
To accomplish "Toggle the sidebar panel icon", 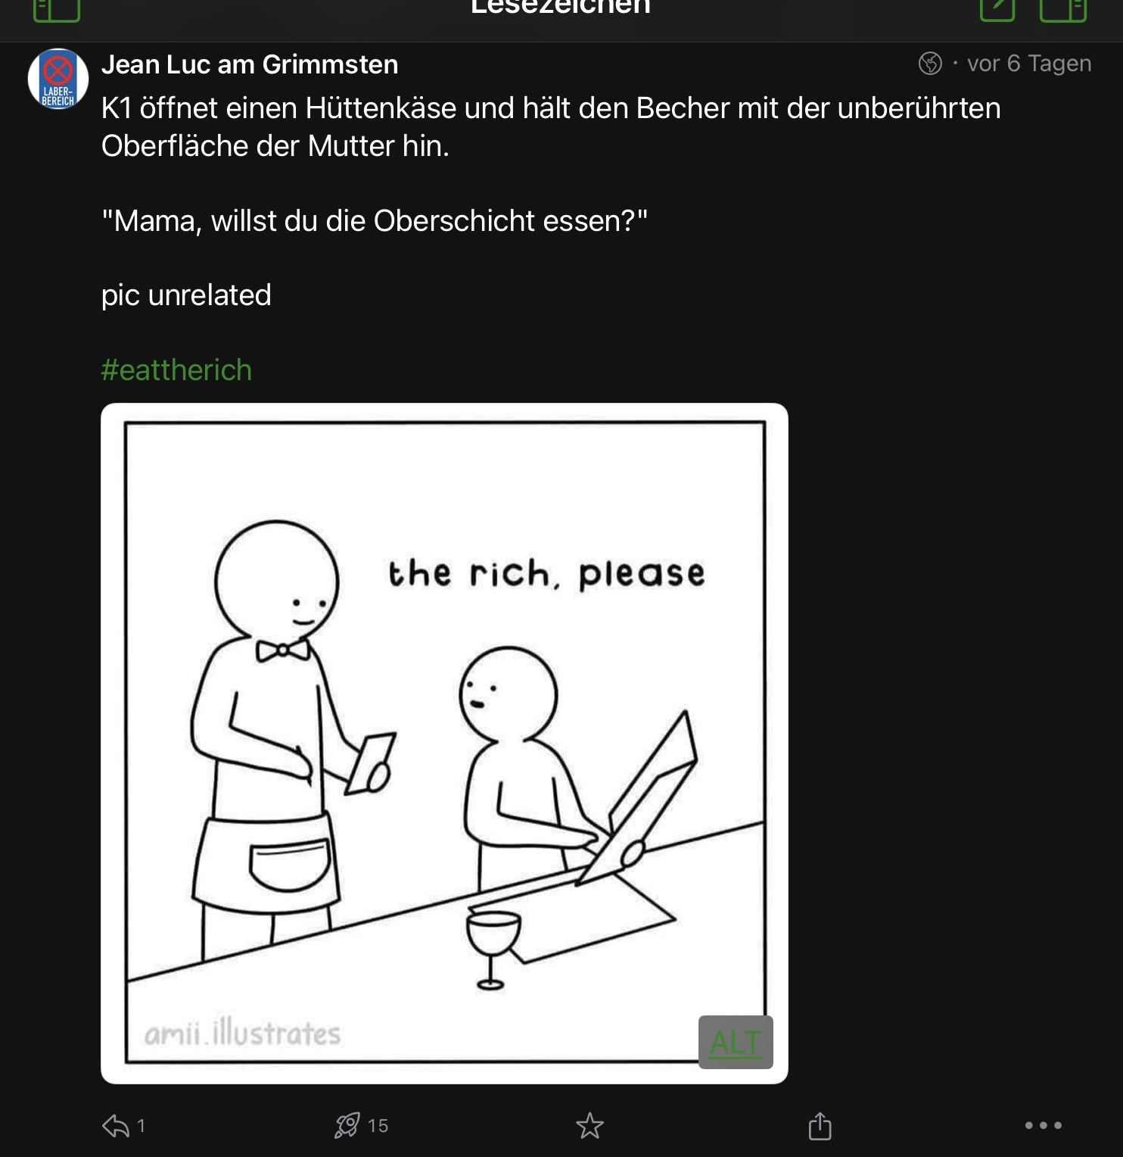I will [x=57, y=10].
